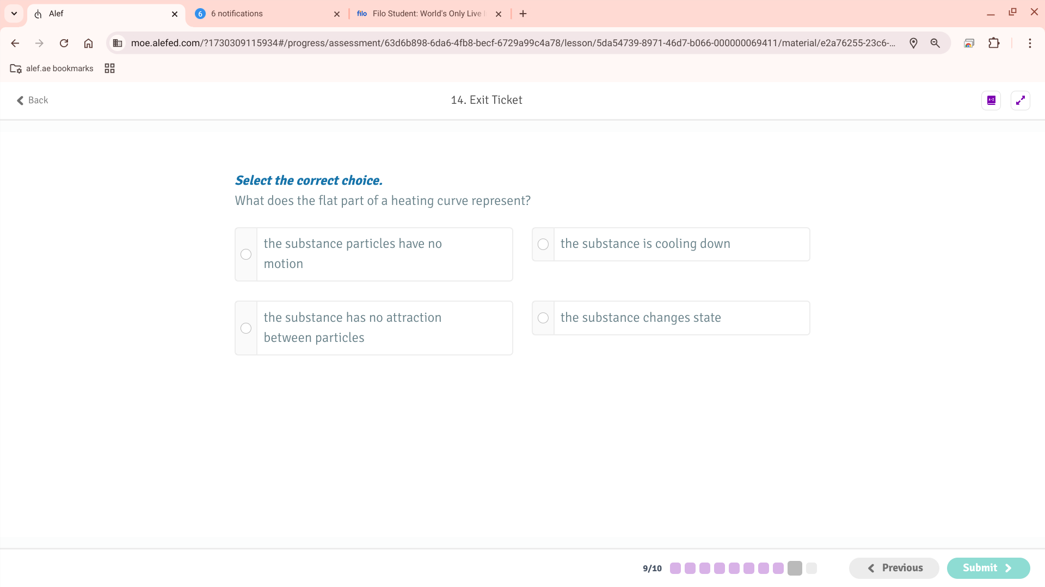The height and width of the screenshot is (587, 1045).
Task: Open the Chrome three-dot menu
Action: [x=1030, y=43]
